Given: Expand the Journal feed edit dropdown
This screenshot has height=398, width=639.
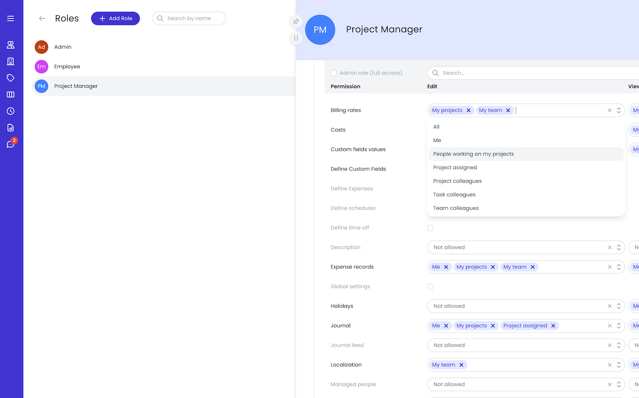Looking at the screenshot, I should click(x=619, y=345).
